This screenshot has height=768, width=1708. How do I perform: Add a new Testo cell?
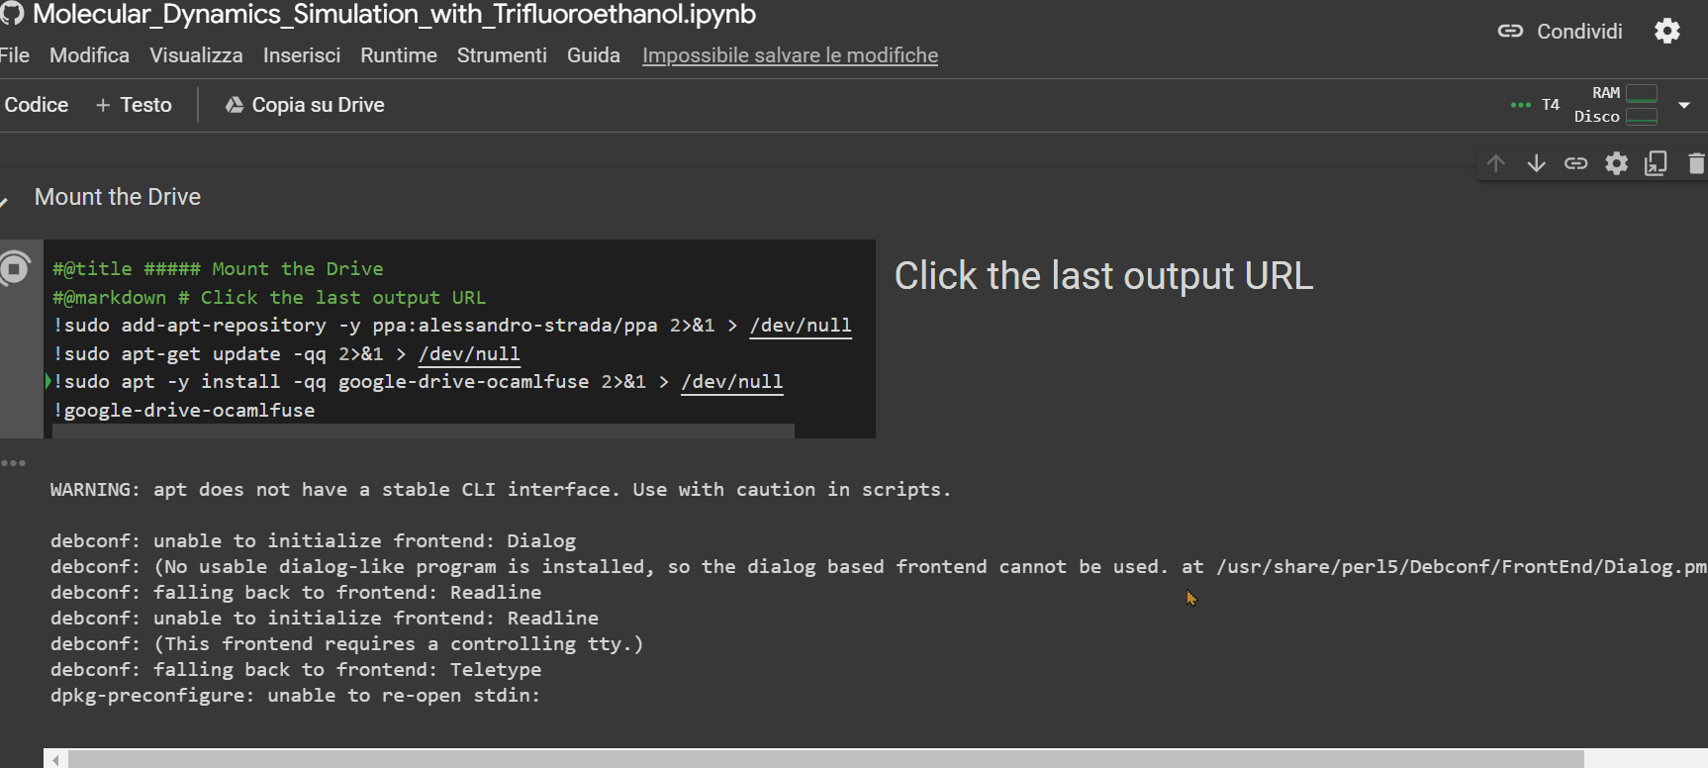[134, 105]
